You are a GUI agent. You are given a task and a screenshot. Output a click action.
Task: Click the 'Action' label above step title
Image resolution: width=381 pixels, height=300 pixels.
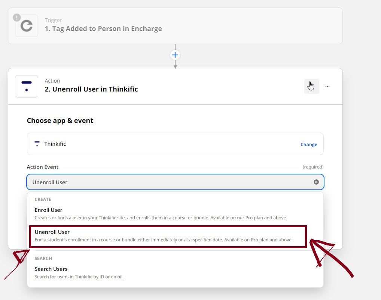click(x=52, y=81)
